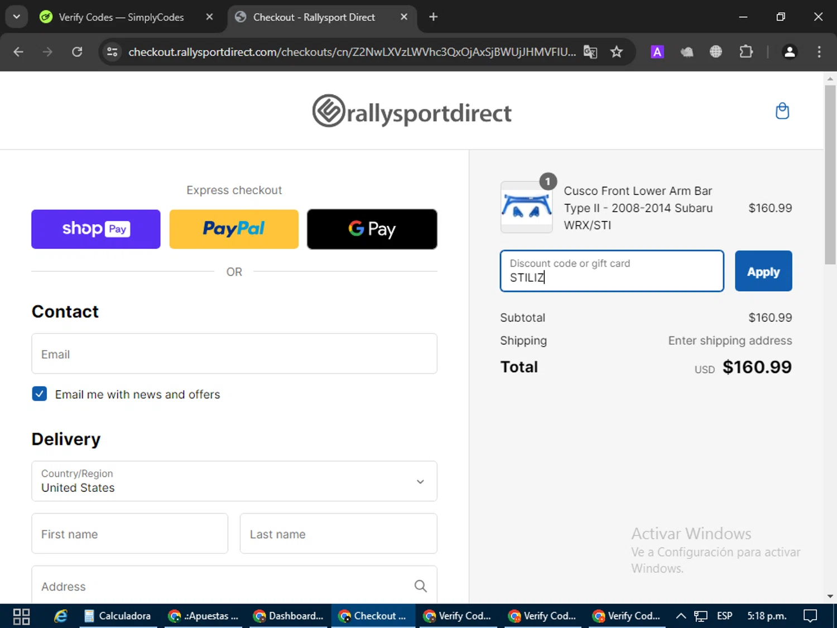The height and width of the screenshot is (628, 837).
Task: Reload the checkout page
Action: point(77,52)
